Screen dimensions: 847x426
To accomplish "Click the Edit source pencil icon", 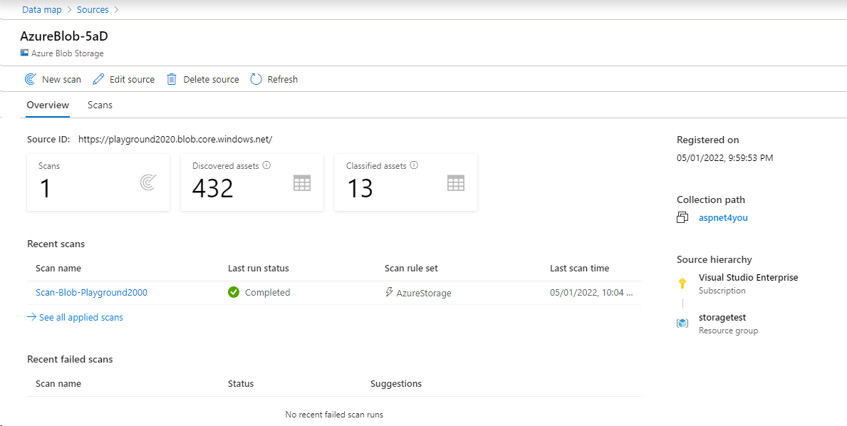I will pyautogui.click(x=98, y=79).
